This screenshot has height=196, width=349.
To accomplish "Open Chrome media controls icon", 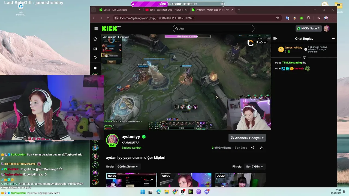I will point(319,18).
